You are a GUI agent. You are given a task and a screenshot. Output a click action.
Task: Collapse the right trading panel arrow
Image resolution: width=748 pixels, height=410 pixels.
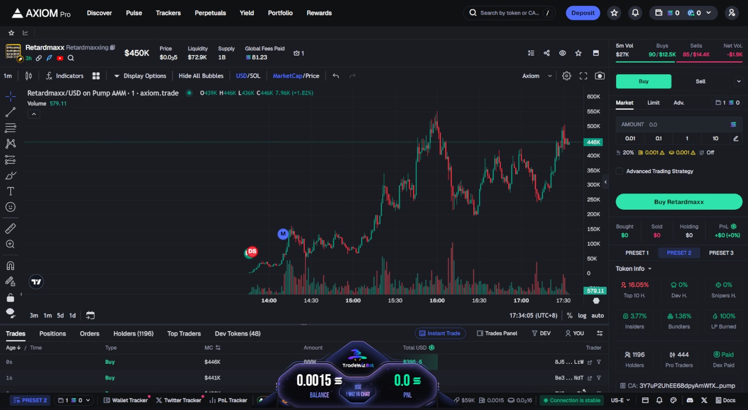click(605, 182)
